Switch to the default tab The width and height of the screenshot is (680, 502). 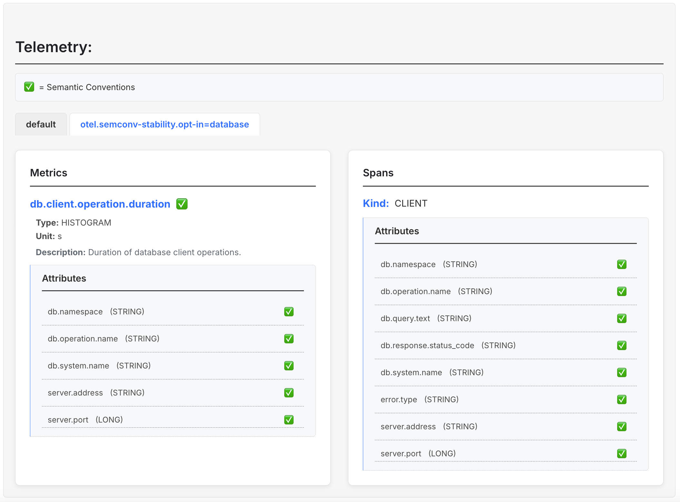pos(41,125)
